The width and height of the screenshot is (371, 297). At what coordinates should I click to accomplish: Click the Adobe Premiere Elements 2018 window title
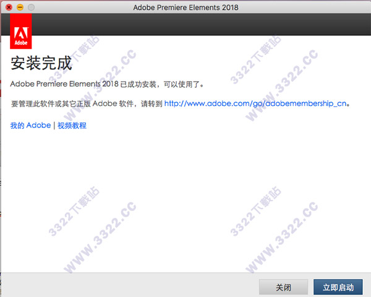click(185, 7)
